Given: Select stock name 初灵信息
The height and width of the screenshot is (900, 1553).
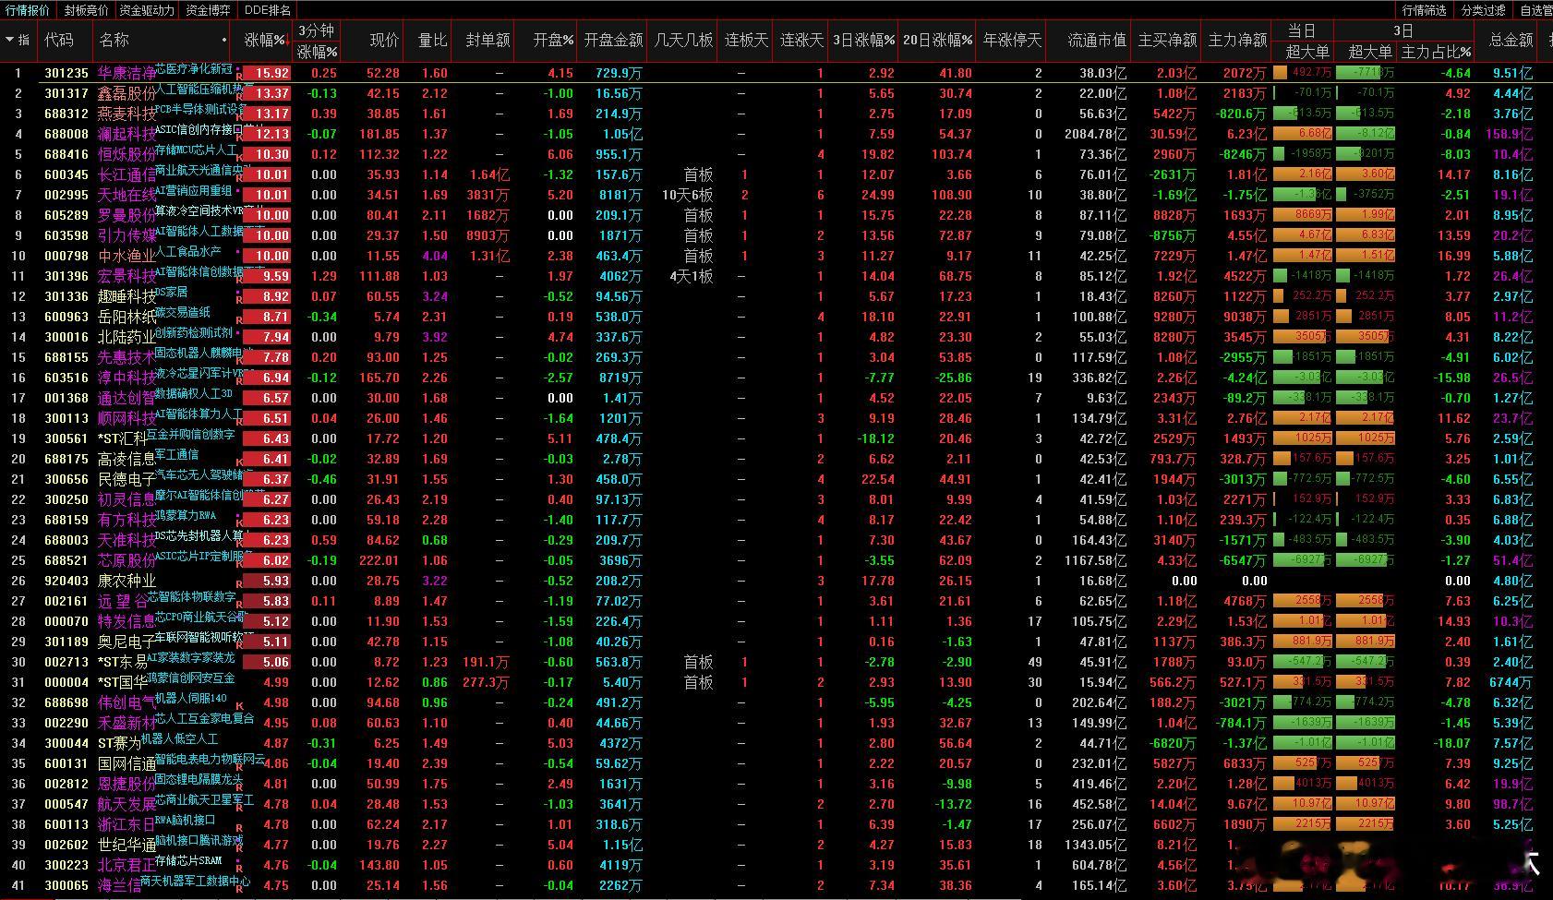Looking at the screenshot, I should click(x=127, y=499).
